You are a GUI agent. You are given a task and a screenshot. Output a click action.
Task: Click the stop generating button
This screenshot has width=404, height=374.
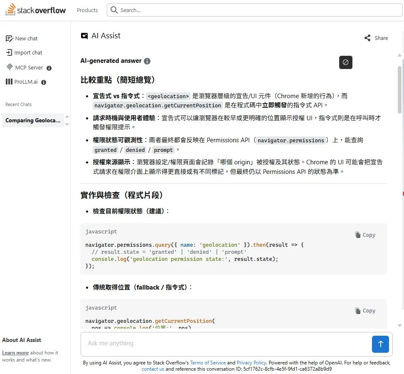click(x=345, y=62)
